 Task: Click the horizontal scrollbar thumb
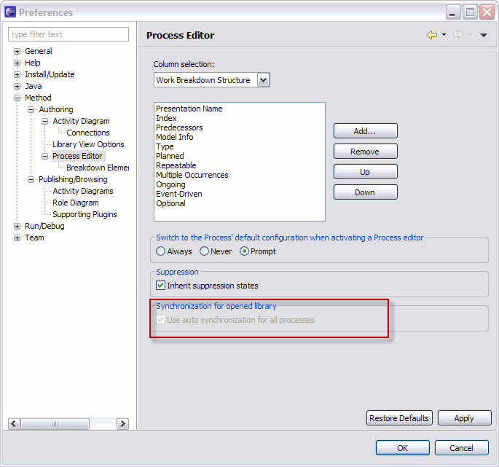point(55,424)
